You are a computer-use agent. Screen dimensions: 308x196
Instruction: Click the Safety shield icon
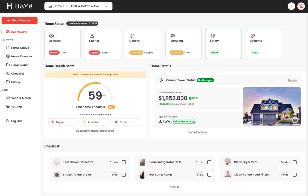213,36
